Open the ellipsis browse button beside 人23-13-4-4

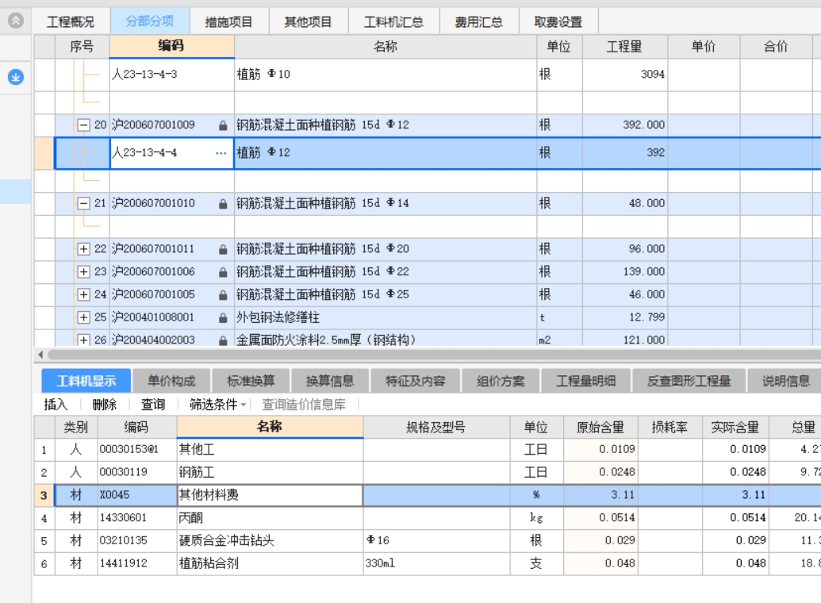tap(221, 153)
